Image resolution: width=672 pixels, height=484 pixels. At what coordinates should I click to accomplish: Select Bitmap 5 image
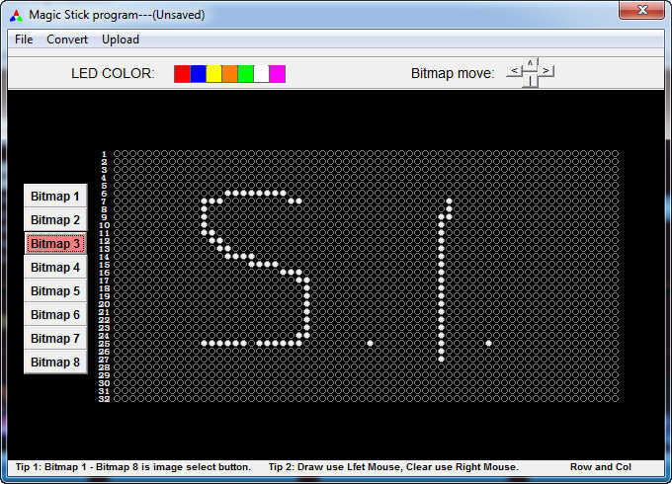(x=55, y=290)
